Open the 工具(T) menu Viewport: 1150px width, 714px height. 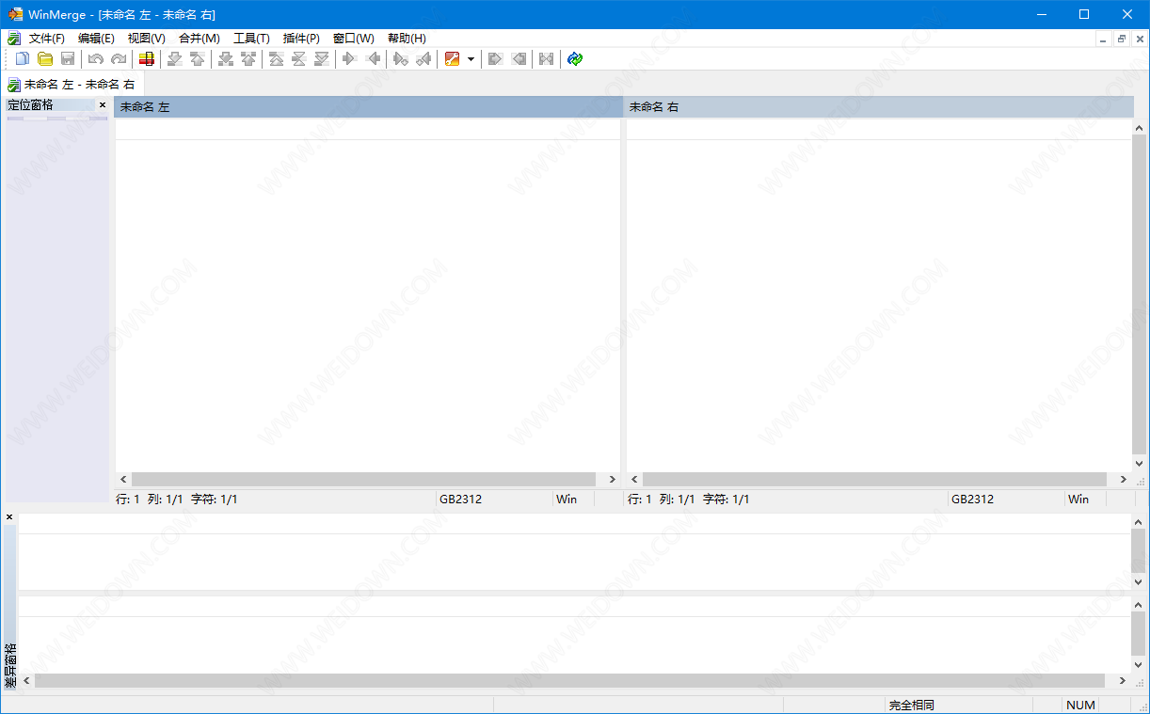click(251, 39)
